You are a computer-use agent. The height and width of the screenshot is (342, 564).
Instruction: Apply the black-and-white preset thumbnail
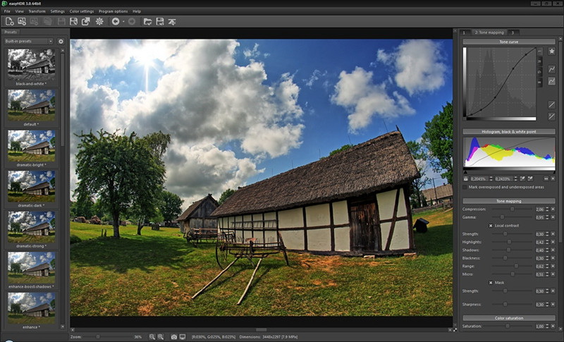coord(31,65)
